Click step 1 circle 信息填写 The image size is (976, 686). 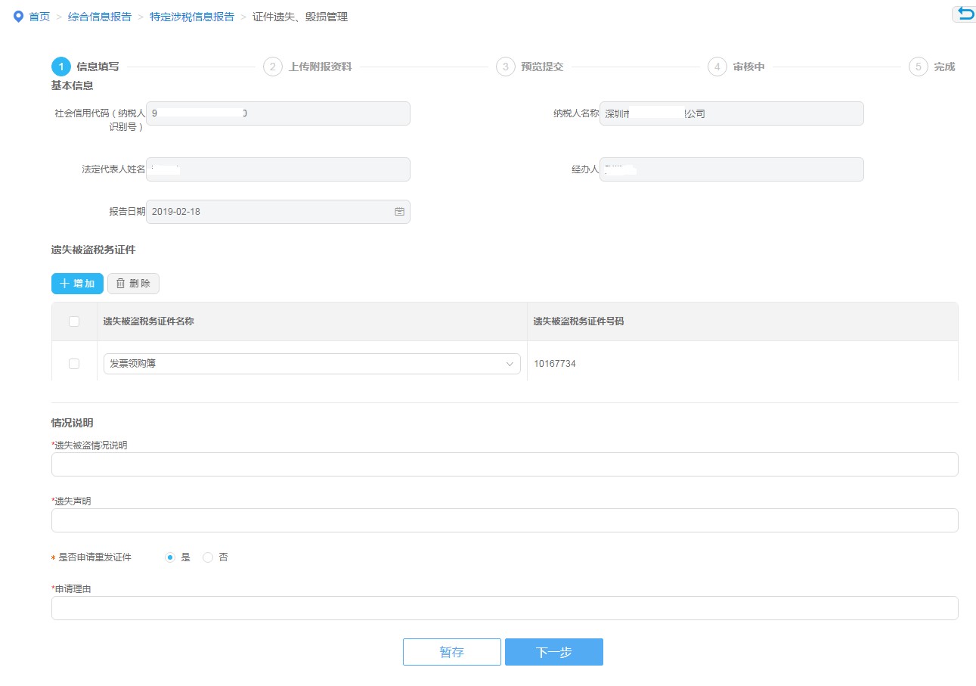[x=61, y=67]
